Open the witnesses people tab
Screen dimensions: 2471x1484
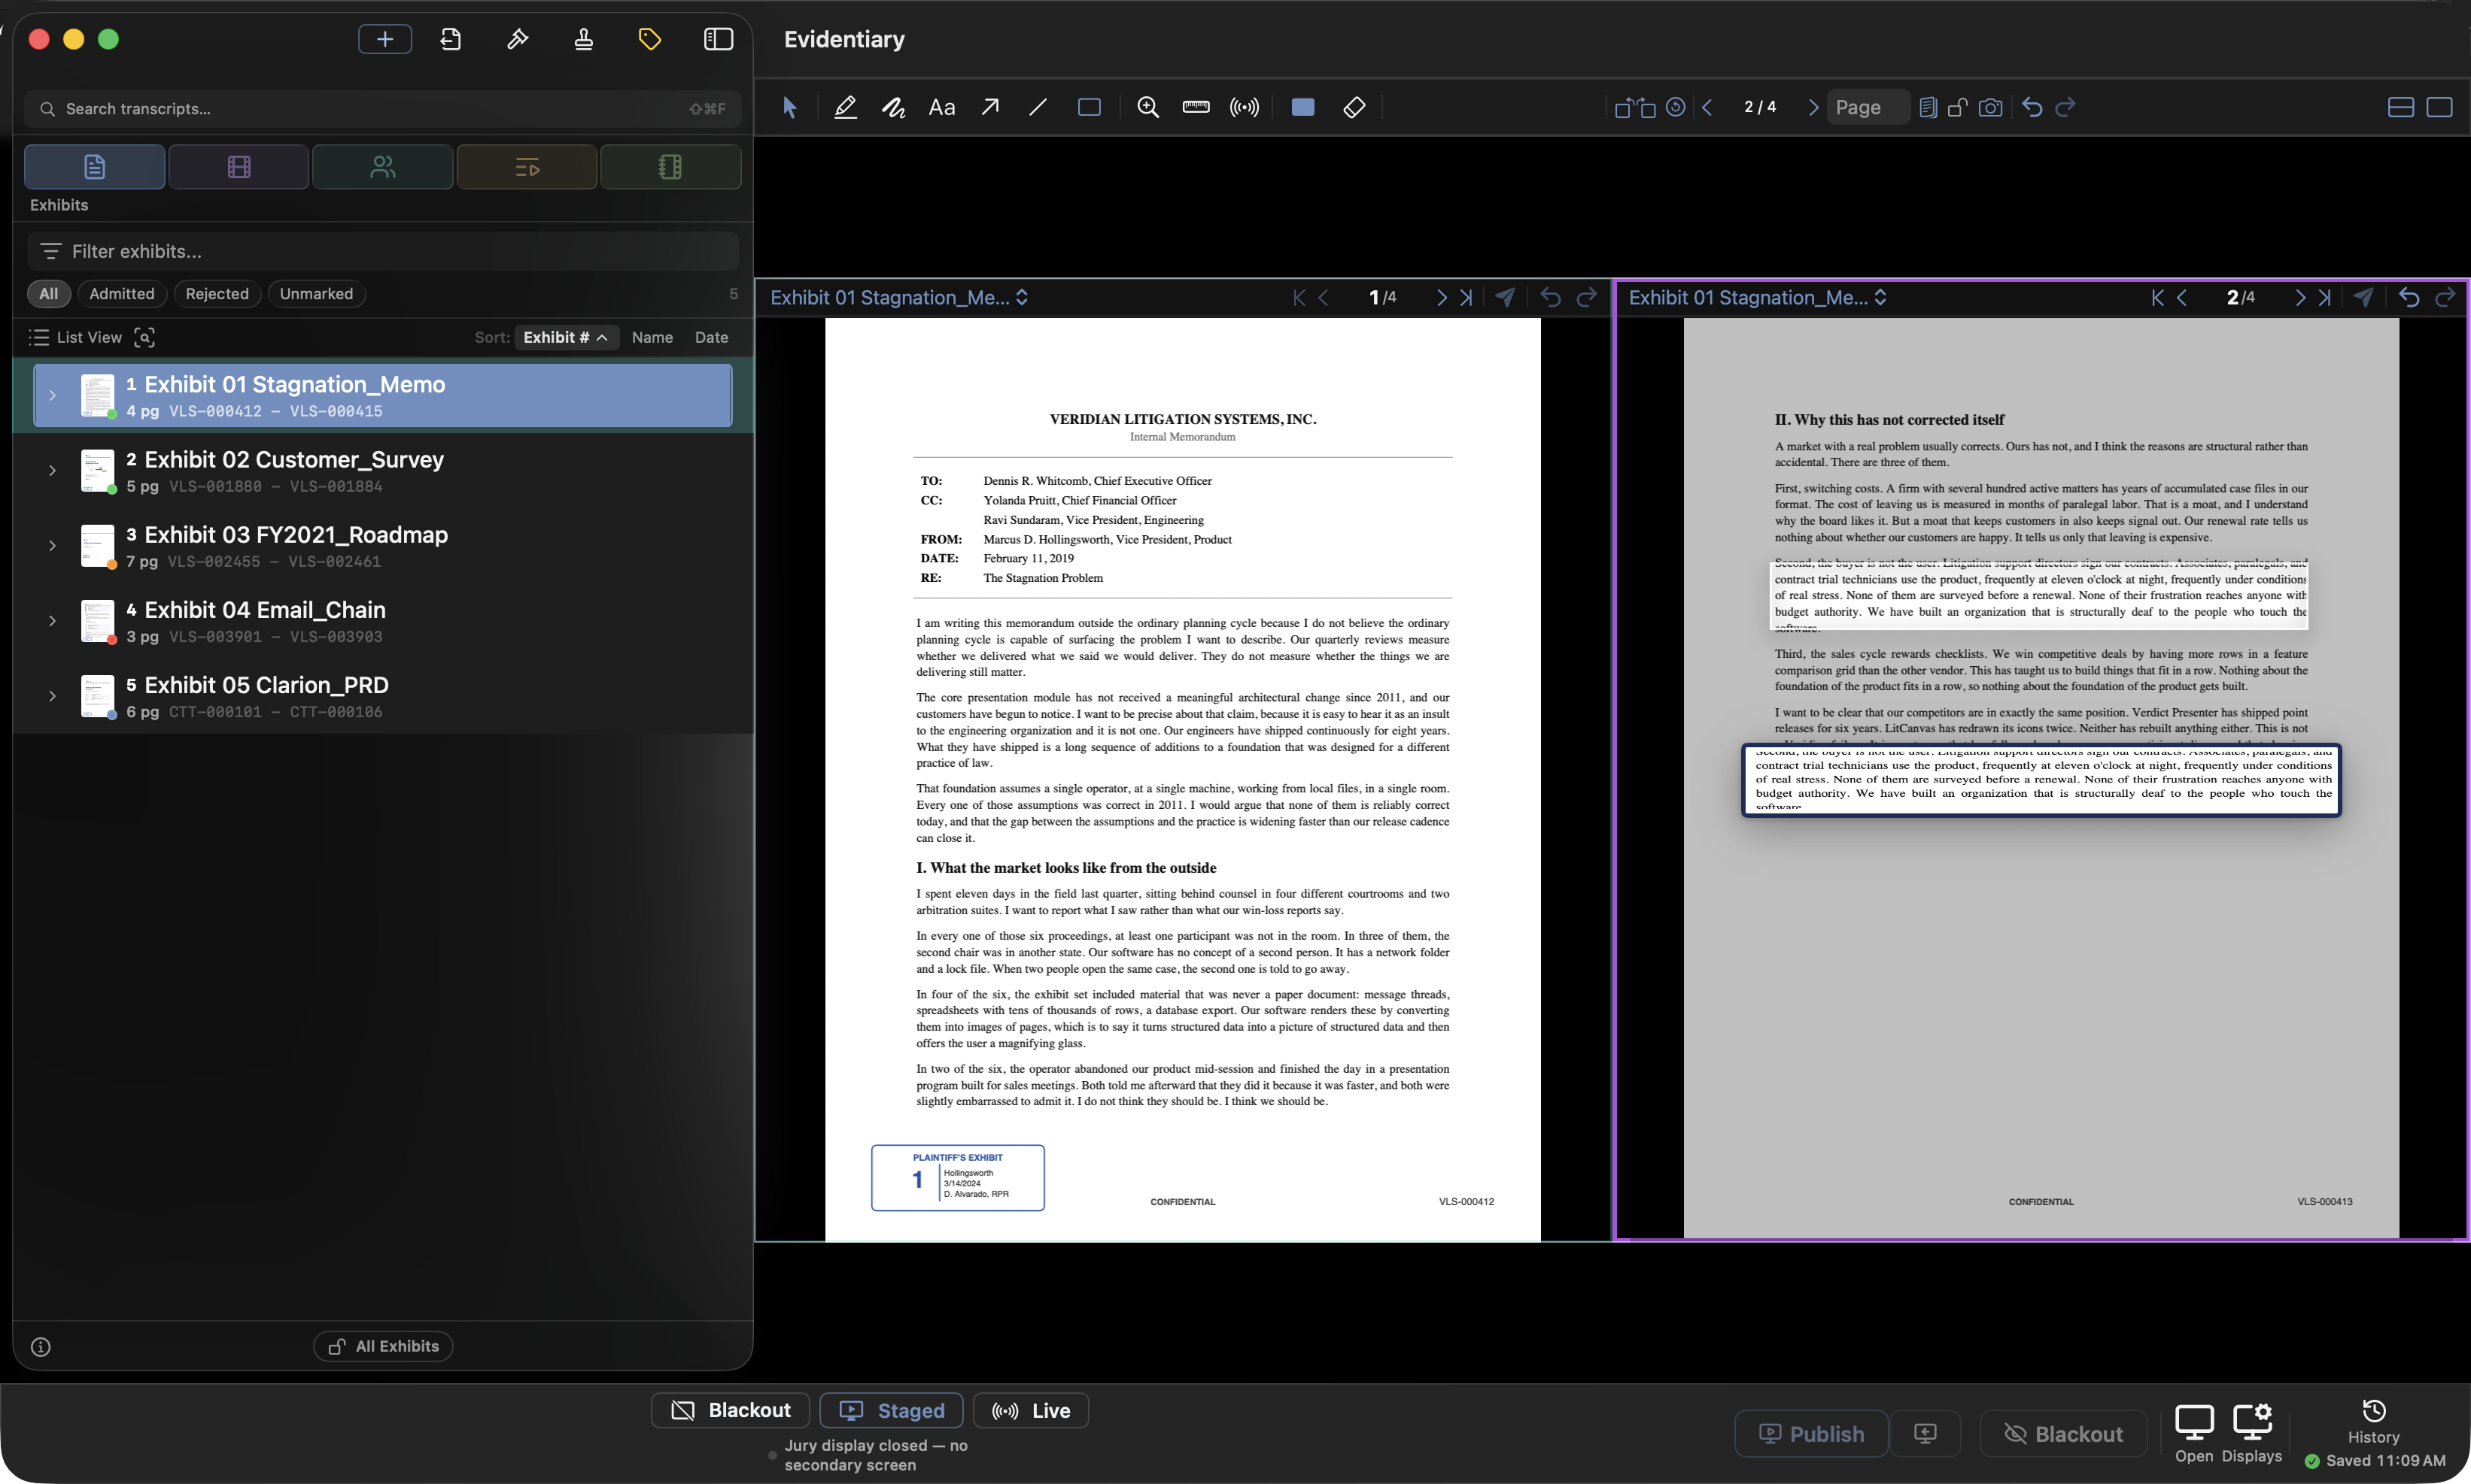382,166
